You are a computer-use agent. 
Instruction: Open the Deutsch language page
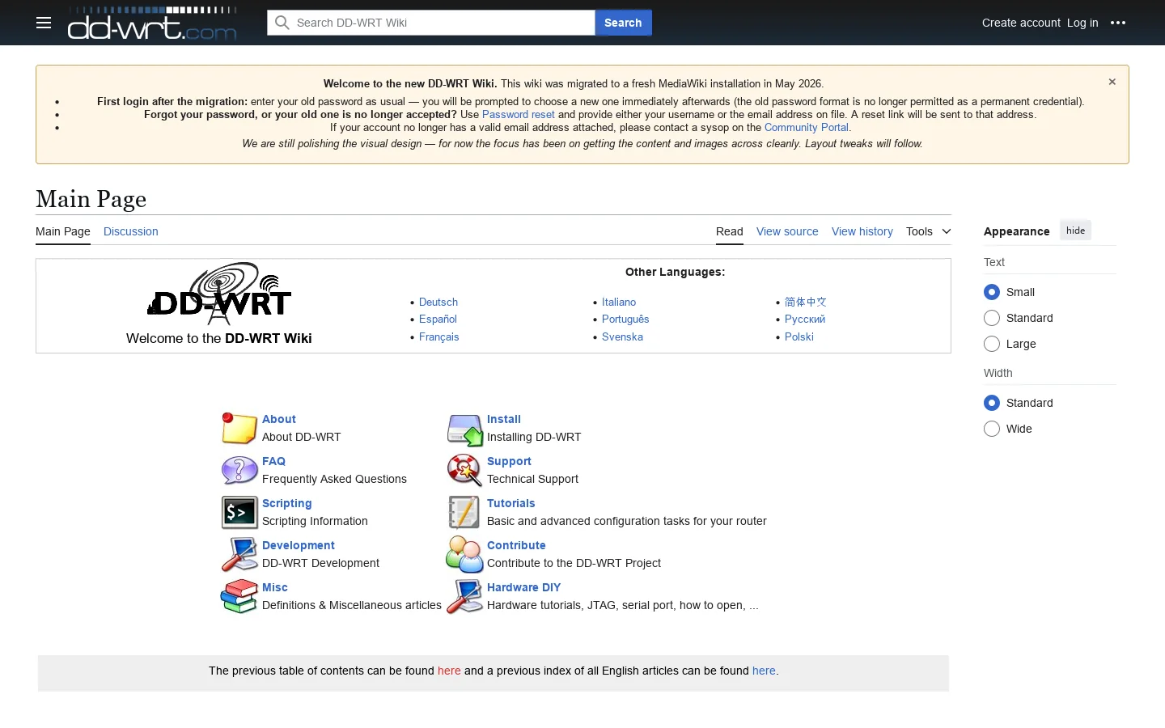[x=438, y=302]
